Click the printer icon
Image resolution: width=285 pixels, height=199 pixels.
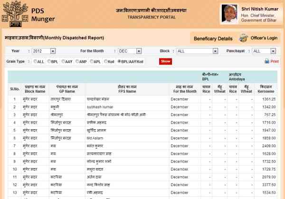(x=266, y=61)
